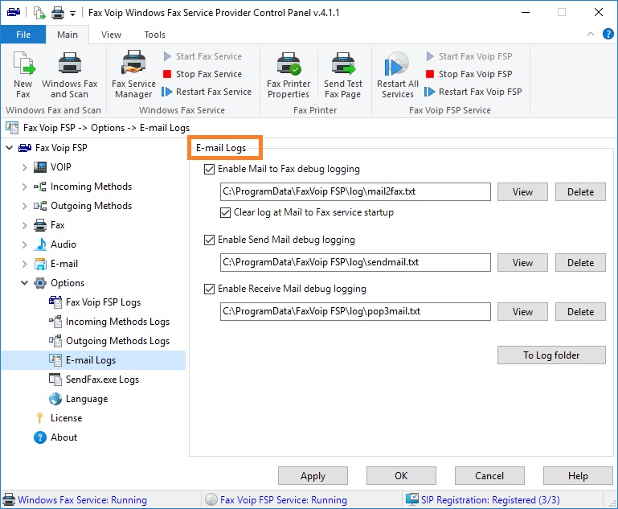Collapse the Options tree node

click(x=24, y=283)
